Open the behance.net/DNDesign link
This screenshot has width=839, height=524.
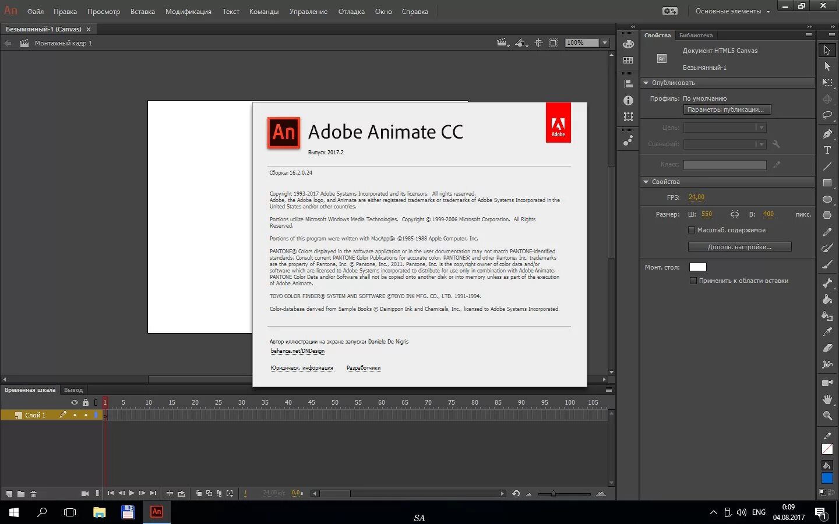coord(298,351)
